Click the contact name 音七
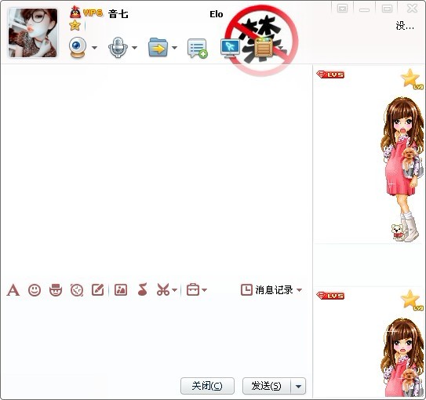Screen dimensions: 426x400 (x=118, y=14)
